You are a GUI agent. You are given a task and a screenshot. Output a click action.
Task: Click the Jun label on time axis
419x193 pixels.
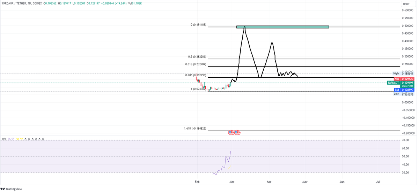(342, 182)
